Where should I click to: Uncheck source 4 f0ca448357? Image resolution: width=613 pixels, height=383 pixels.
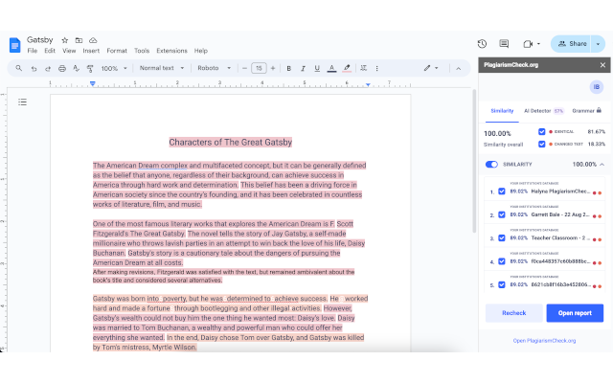[x=502, y=261]
